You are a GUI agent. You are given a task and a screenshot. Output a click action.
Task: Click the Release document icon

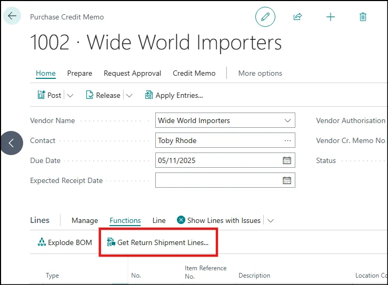89,95
